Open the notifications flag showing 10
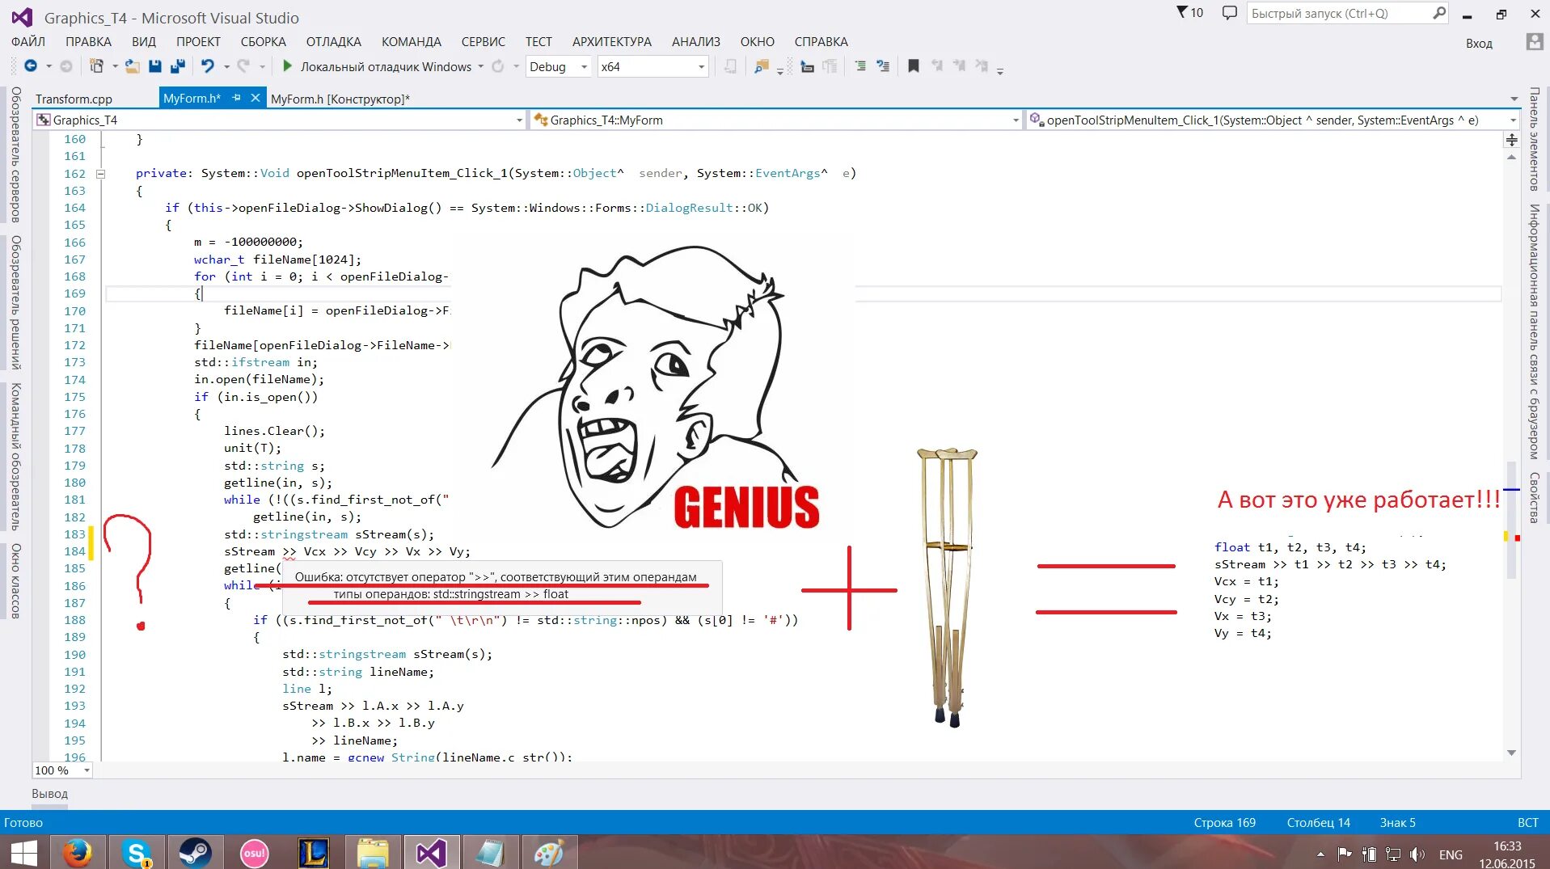This screenshot has height=869, width=1550. point(1189,13)
